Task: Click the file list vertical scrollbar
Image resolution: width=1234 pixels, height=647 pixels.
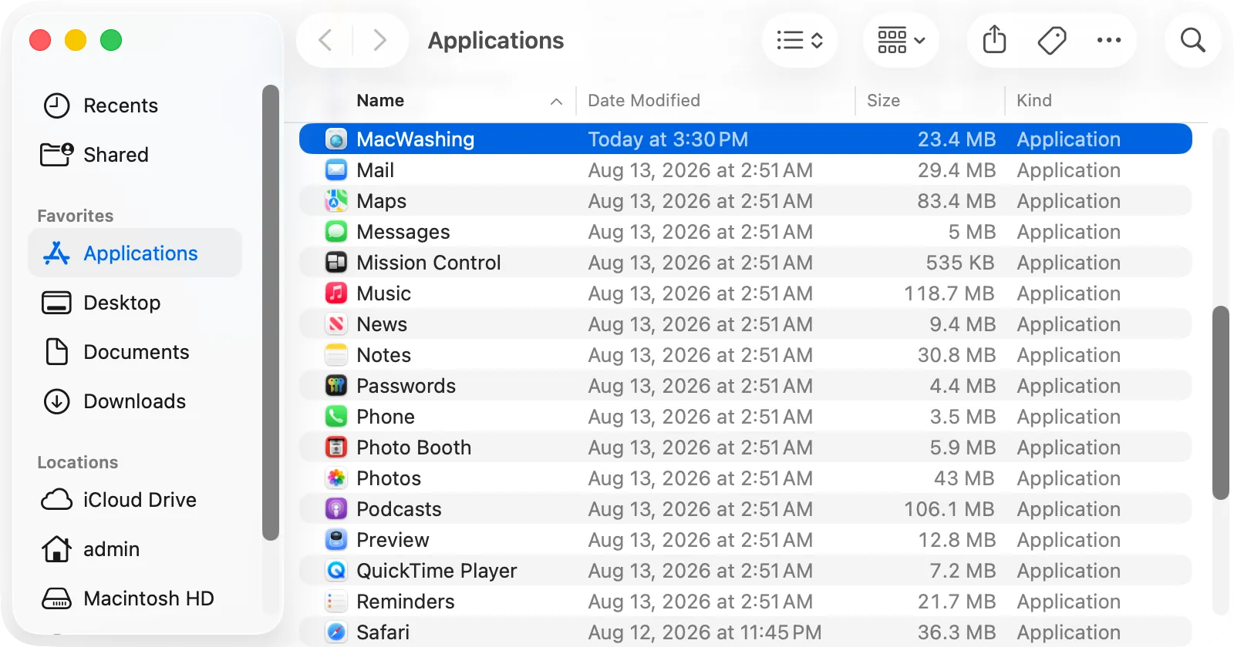Action: coord(1220,403)
